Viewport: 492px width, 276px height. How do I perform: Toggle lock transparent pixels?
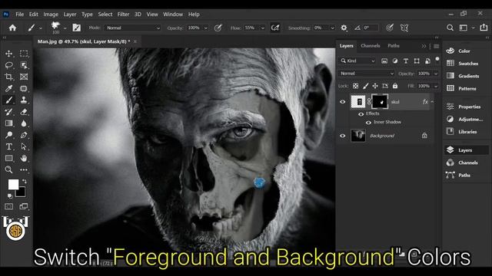pyautogui.click(x=355, y=86)
